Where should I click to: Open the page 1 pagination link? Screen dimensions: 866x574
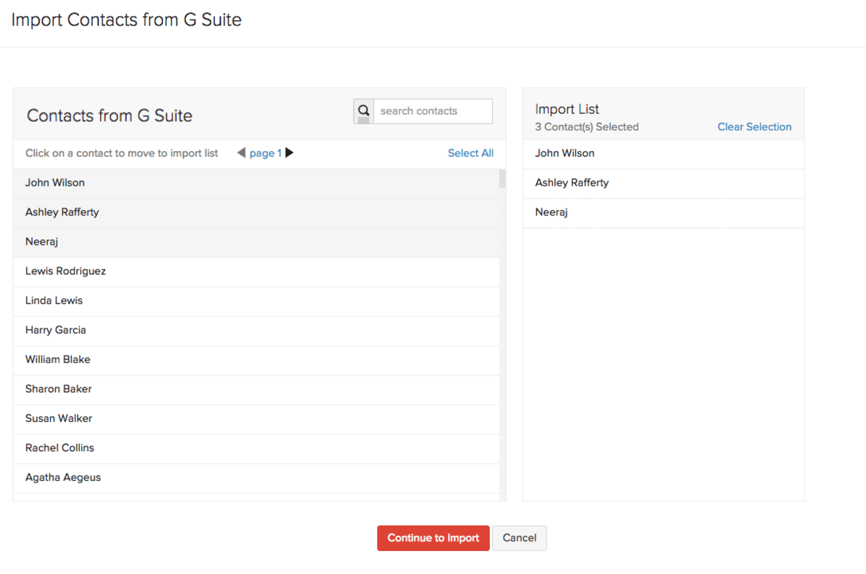(x=266, y=153)
